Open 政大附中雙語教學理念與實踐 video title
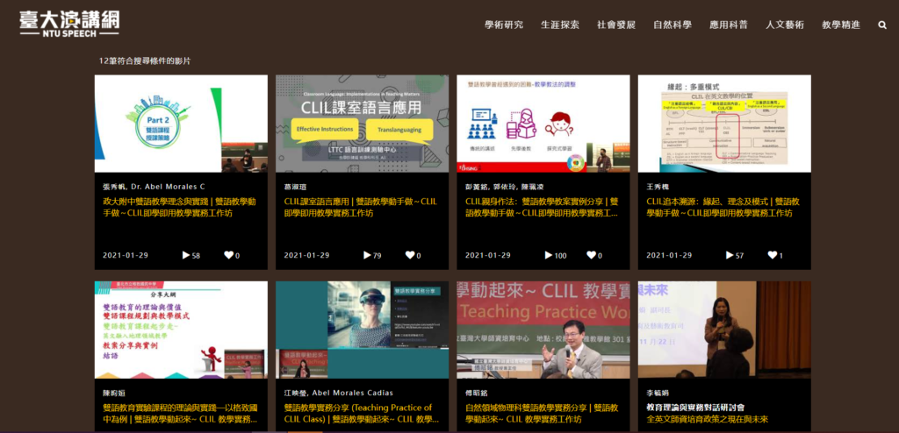This screenshot has height=433, width=899. tap(179, 208)
